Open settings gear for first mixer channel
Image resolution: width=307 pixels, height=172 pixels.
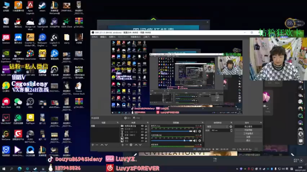200,131
